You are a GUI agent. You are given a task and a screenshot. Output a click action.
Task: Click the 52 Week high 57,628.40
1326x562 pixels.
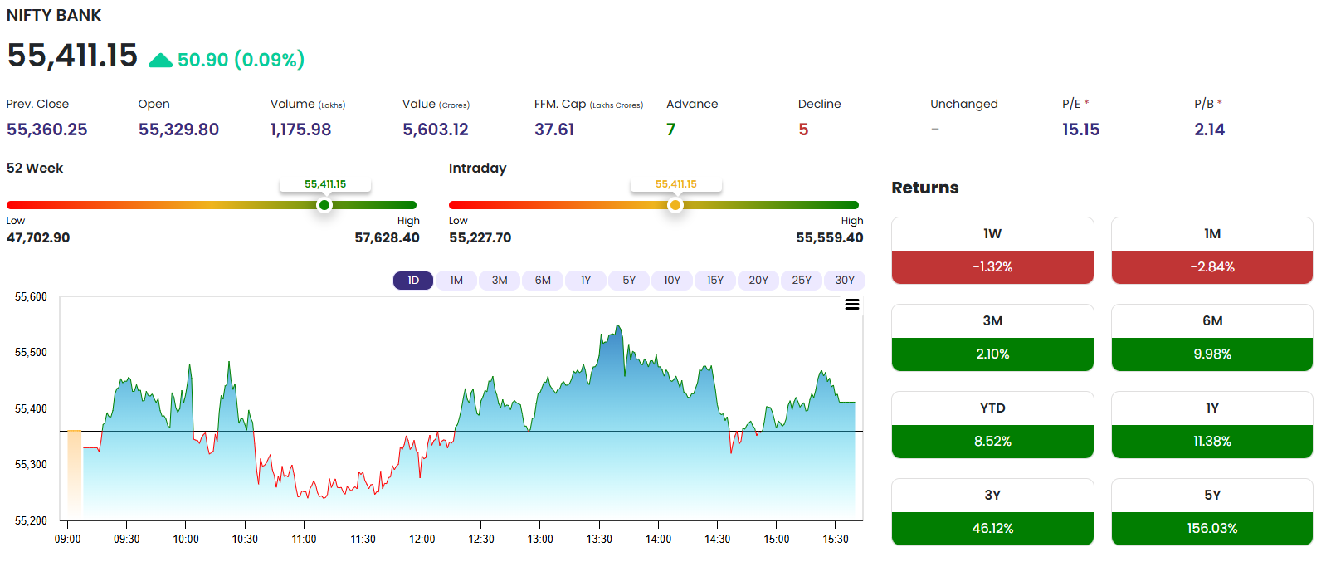click(x=387, y=238)
